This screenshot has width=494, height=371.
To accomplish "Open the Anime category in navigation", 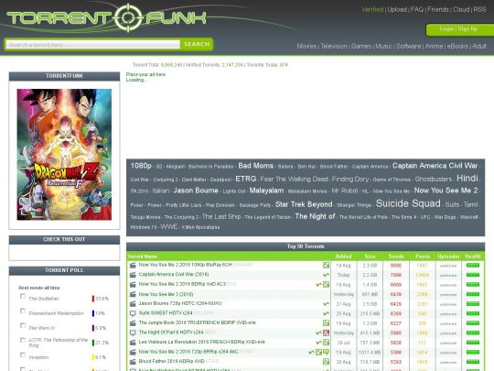I will [434, 46].
